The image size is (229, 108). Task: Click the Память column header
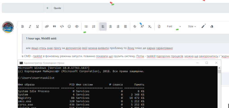(x=139, y=85)
